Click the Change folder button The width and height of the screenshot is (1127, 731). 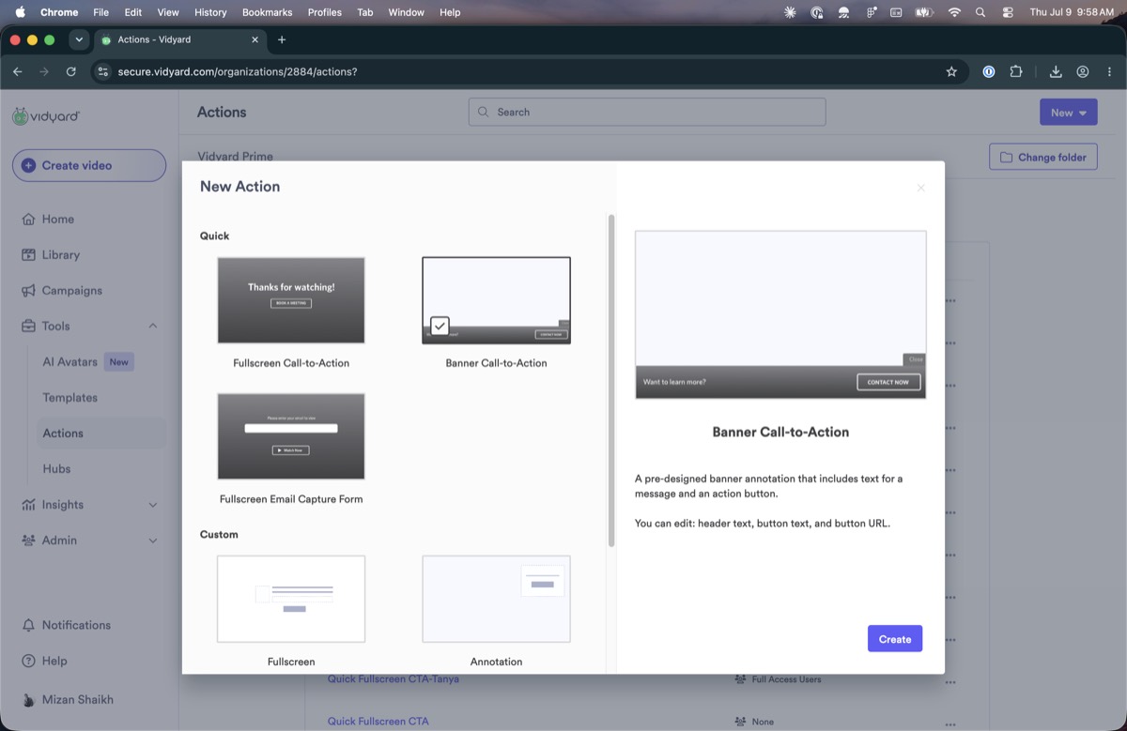pyautogui.click(x=1043, y=157)
